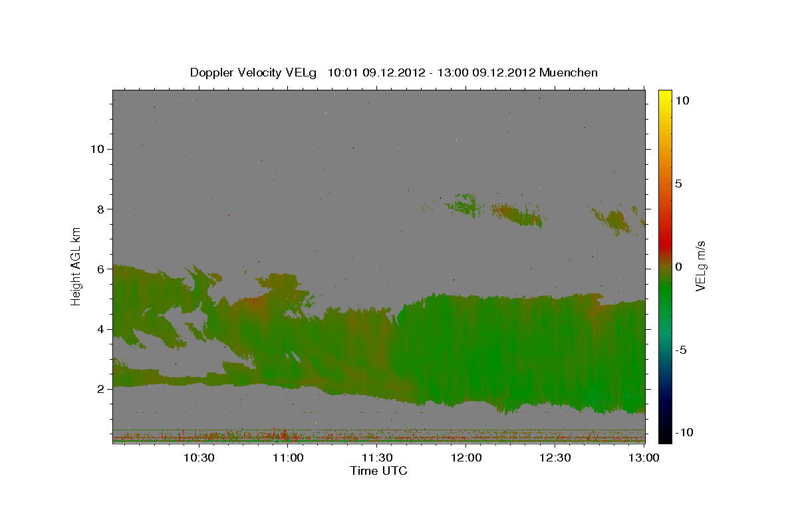Click the colorbar tick label '5'
This screenshot has height=532, width=798.
click(678, 184)
